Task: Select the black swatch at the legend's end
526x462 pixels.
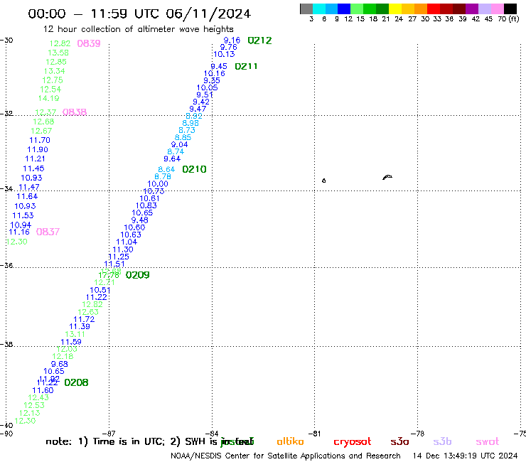Action: coord(510,9)
